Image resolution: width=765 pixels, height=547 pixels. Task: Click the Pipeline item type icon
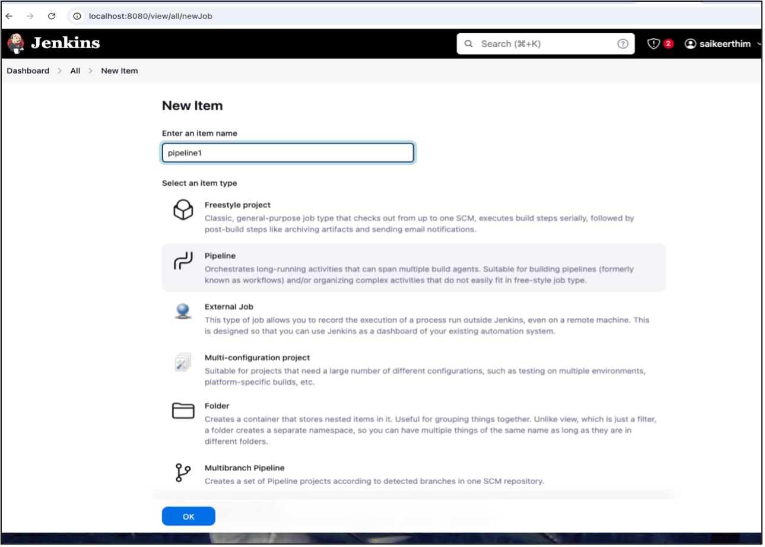183,260
